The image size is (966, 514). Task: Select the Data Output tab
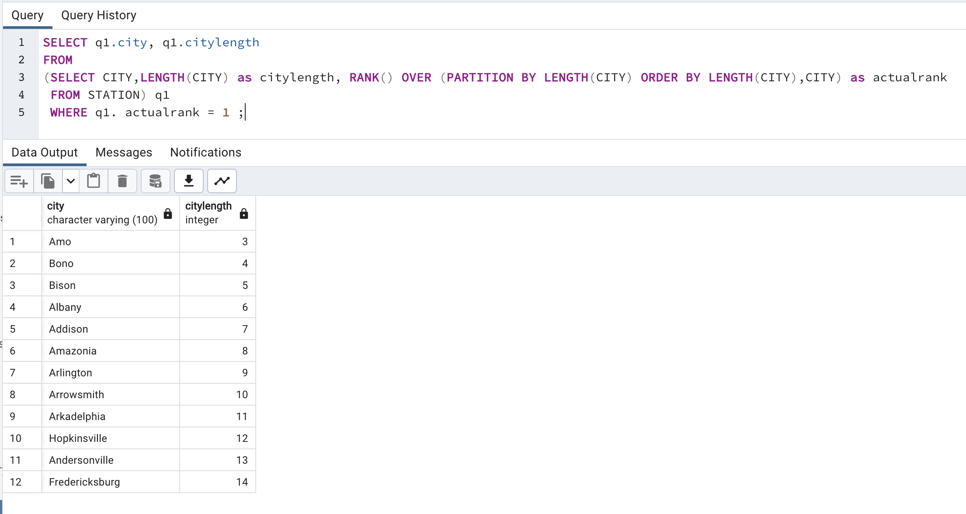(44, 153)
